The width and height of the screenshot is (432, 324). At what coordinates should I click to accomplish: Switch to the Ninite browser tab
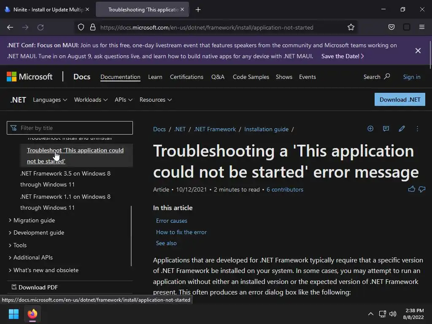click(x=47, y=9)
